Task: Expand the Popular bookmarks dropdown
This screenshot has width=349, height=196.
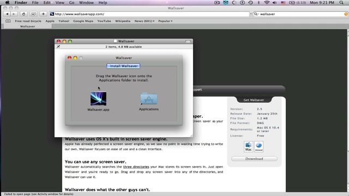Action: tap(165, 21)
